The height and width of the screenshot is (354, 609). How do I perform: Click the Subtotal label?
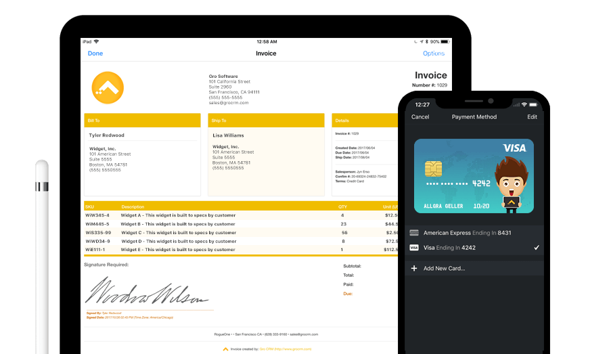coord(352,266)
